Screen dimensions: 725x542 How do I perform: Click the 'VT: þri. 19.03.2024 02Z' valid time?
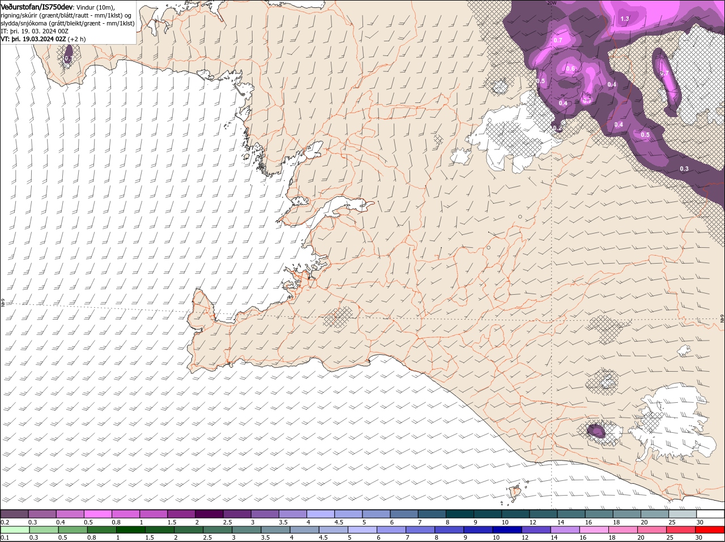(x=33, y=39)
